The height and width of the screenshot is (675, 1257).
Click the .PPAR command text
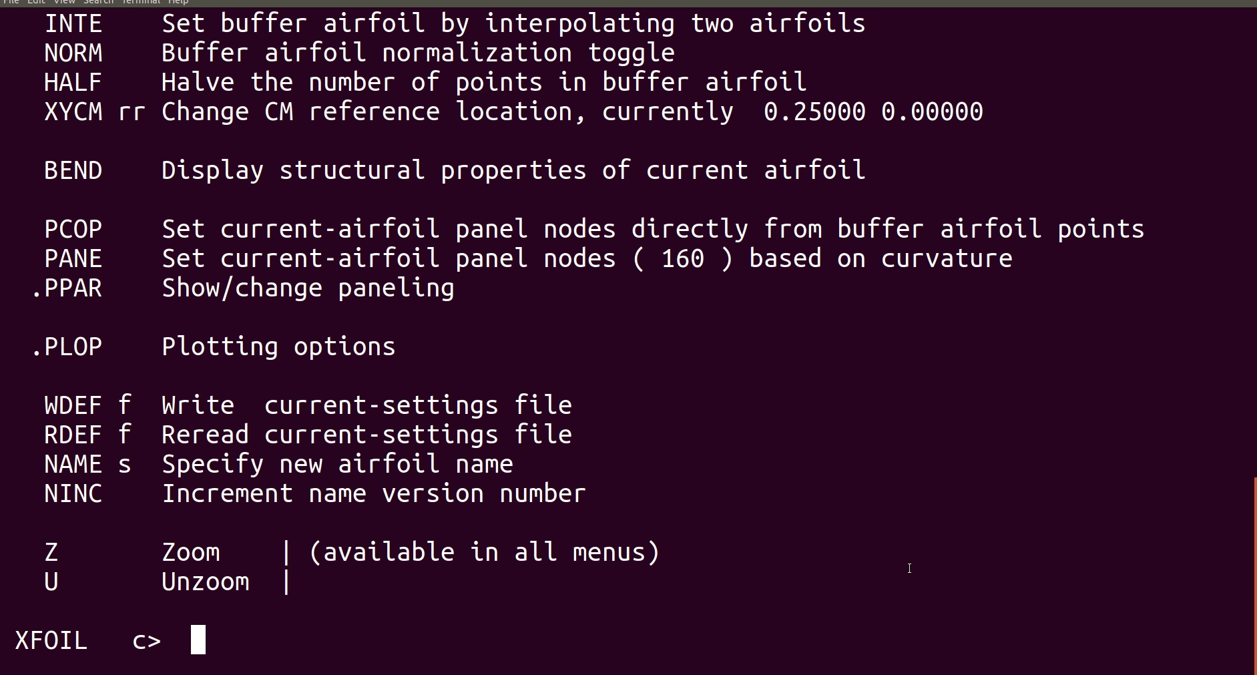(x=67, y=288)
